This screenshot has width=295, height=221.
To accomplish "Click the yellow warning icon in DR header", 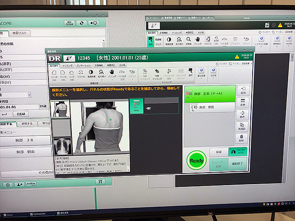I will click(237, 57).
